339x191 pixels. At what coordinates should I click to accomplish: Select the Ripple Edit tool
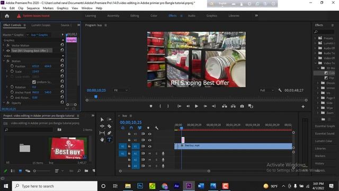coord(102,126)
